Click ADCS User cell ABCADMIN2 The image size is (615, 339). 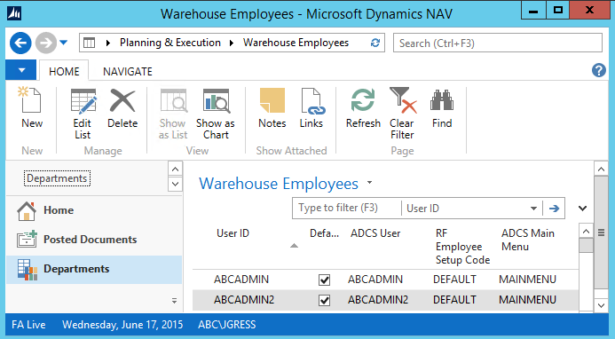coord(378,300)
